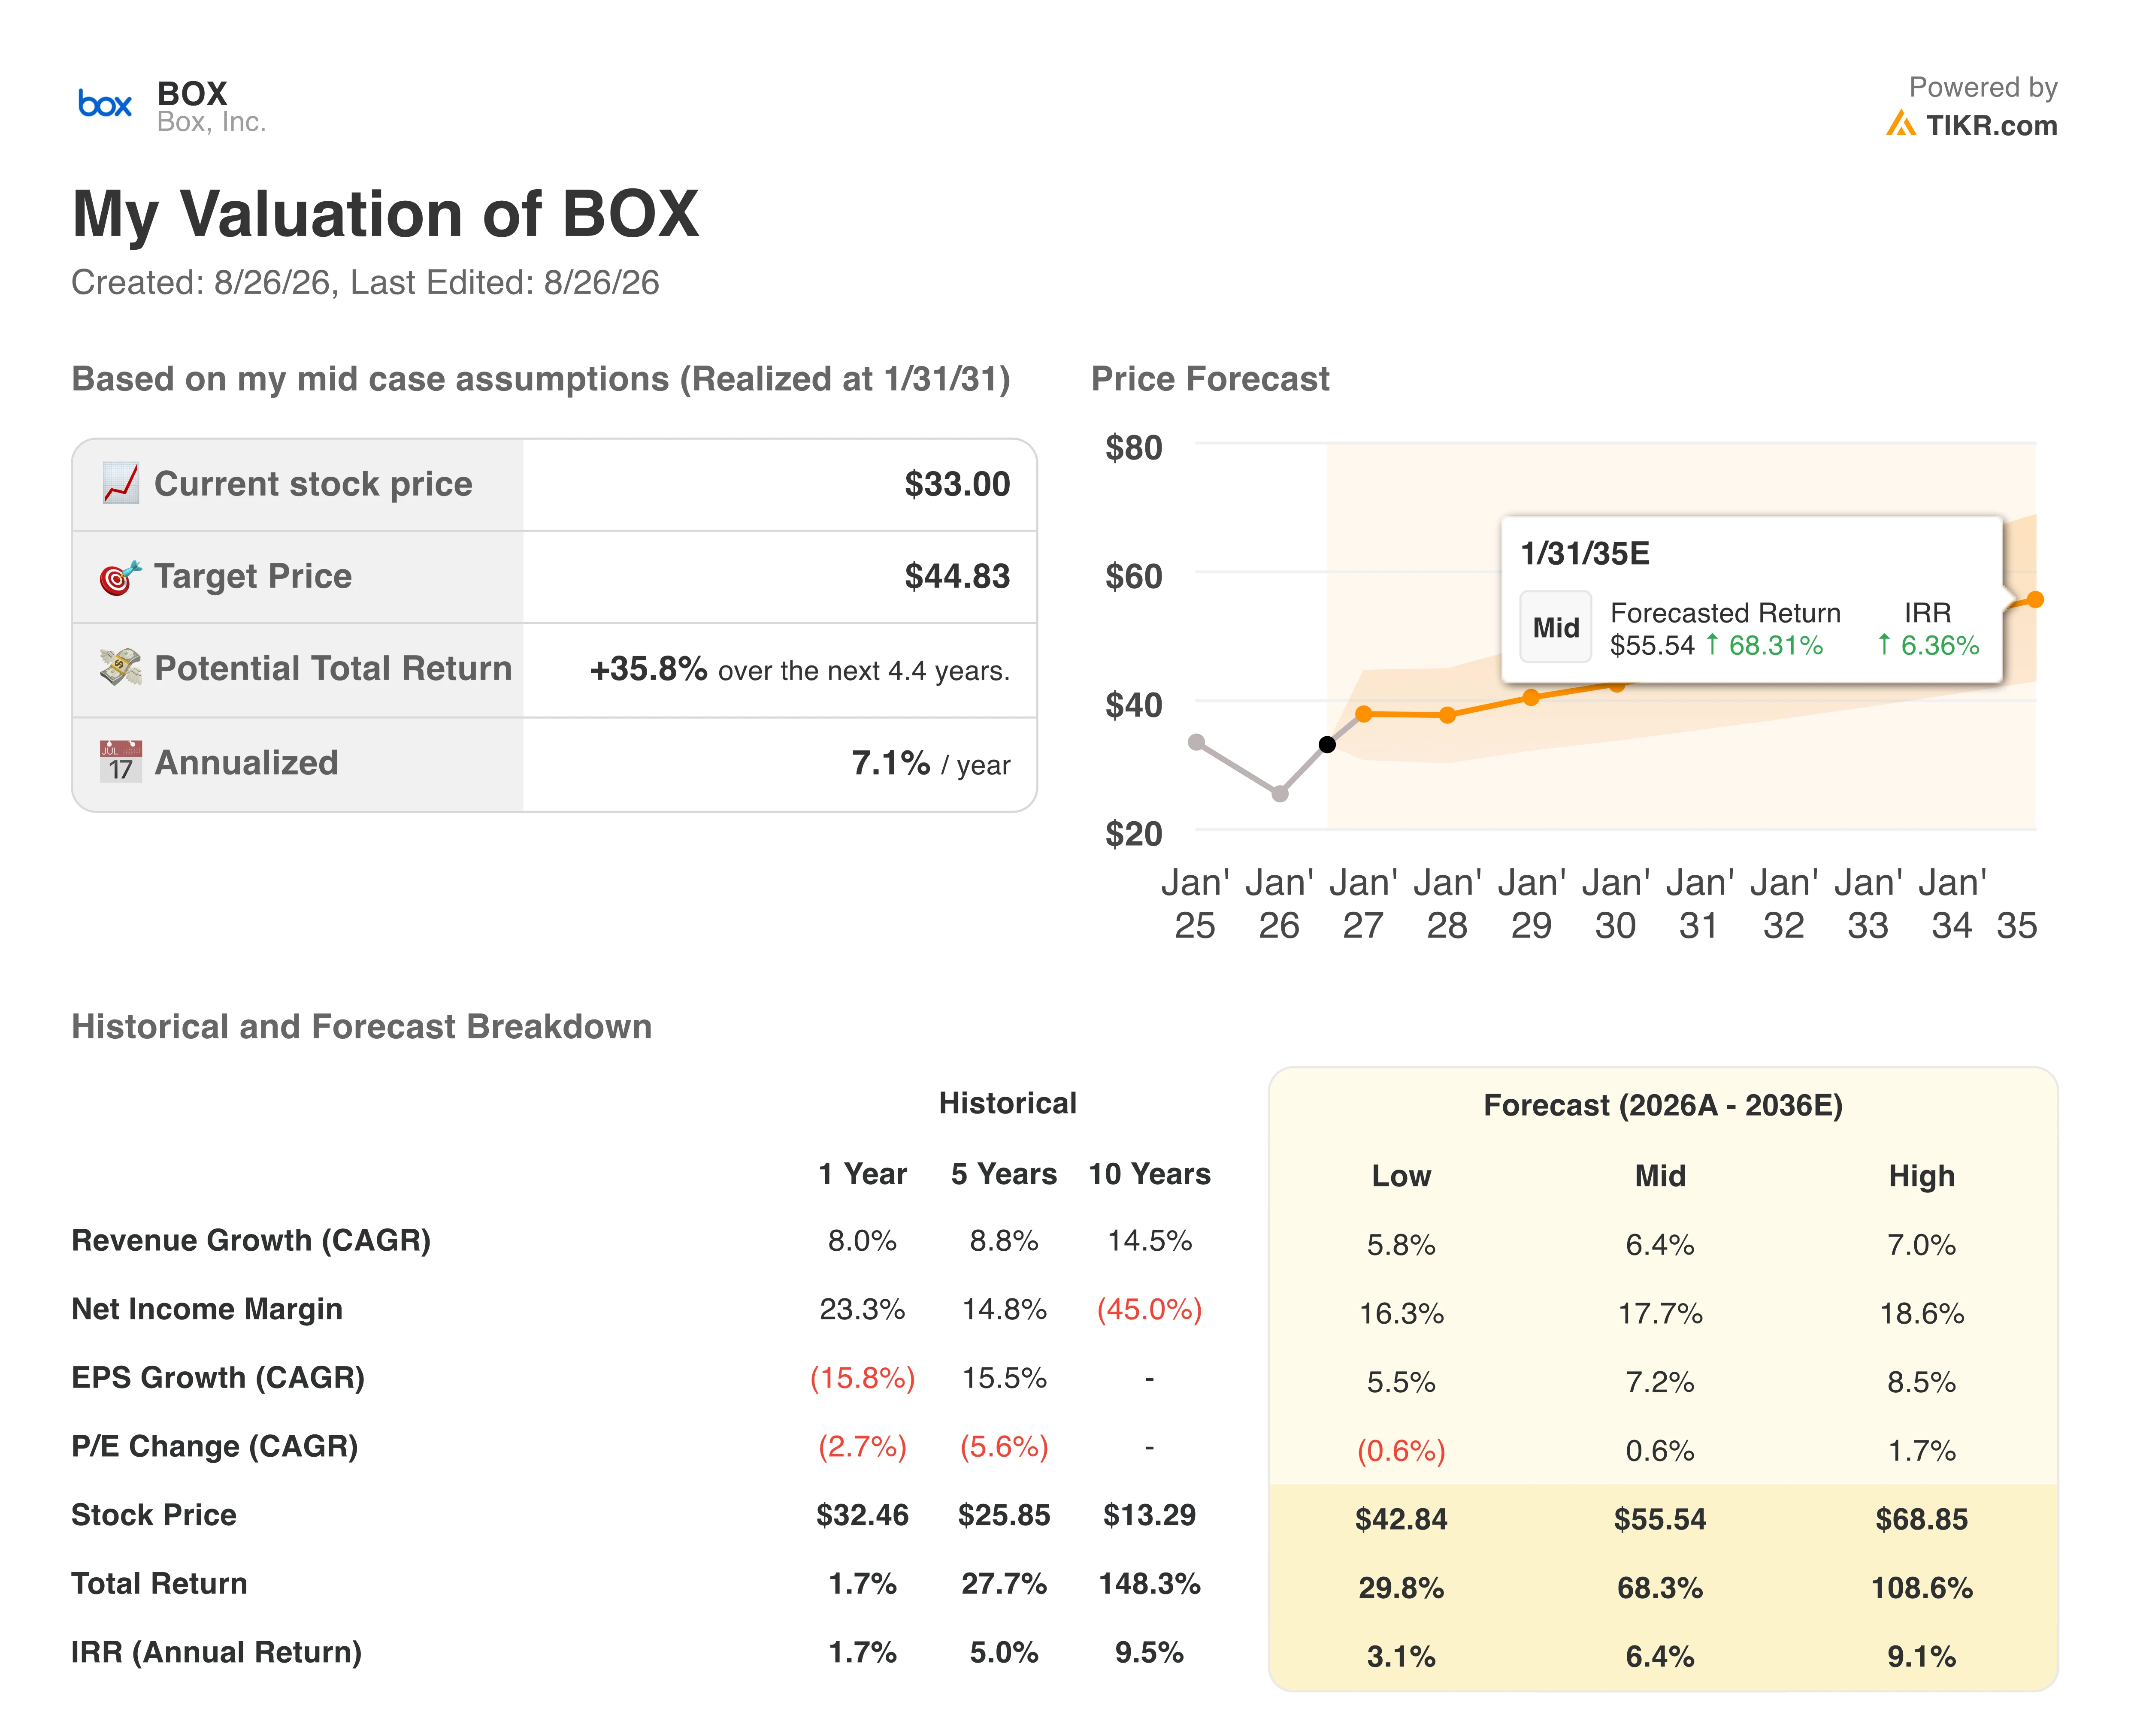
Task: Click the 10 Years historical column header
Action: [x=1149, y=1174]
